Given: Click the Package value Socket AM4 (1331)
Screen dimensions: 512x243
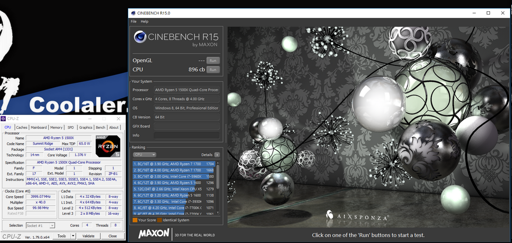Looking at the screenshot, I should [59, 149].
